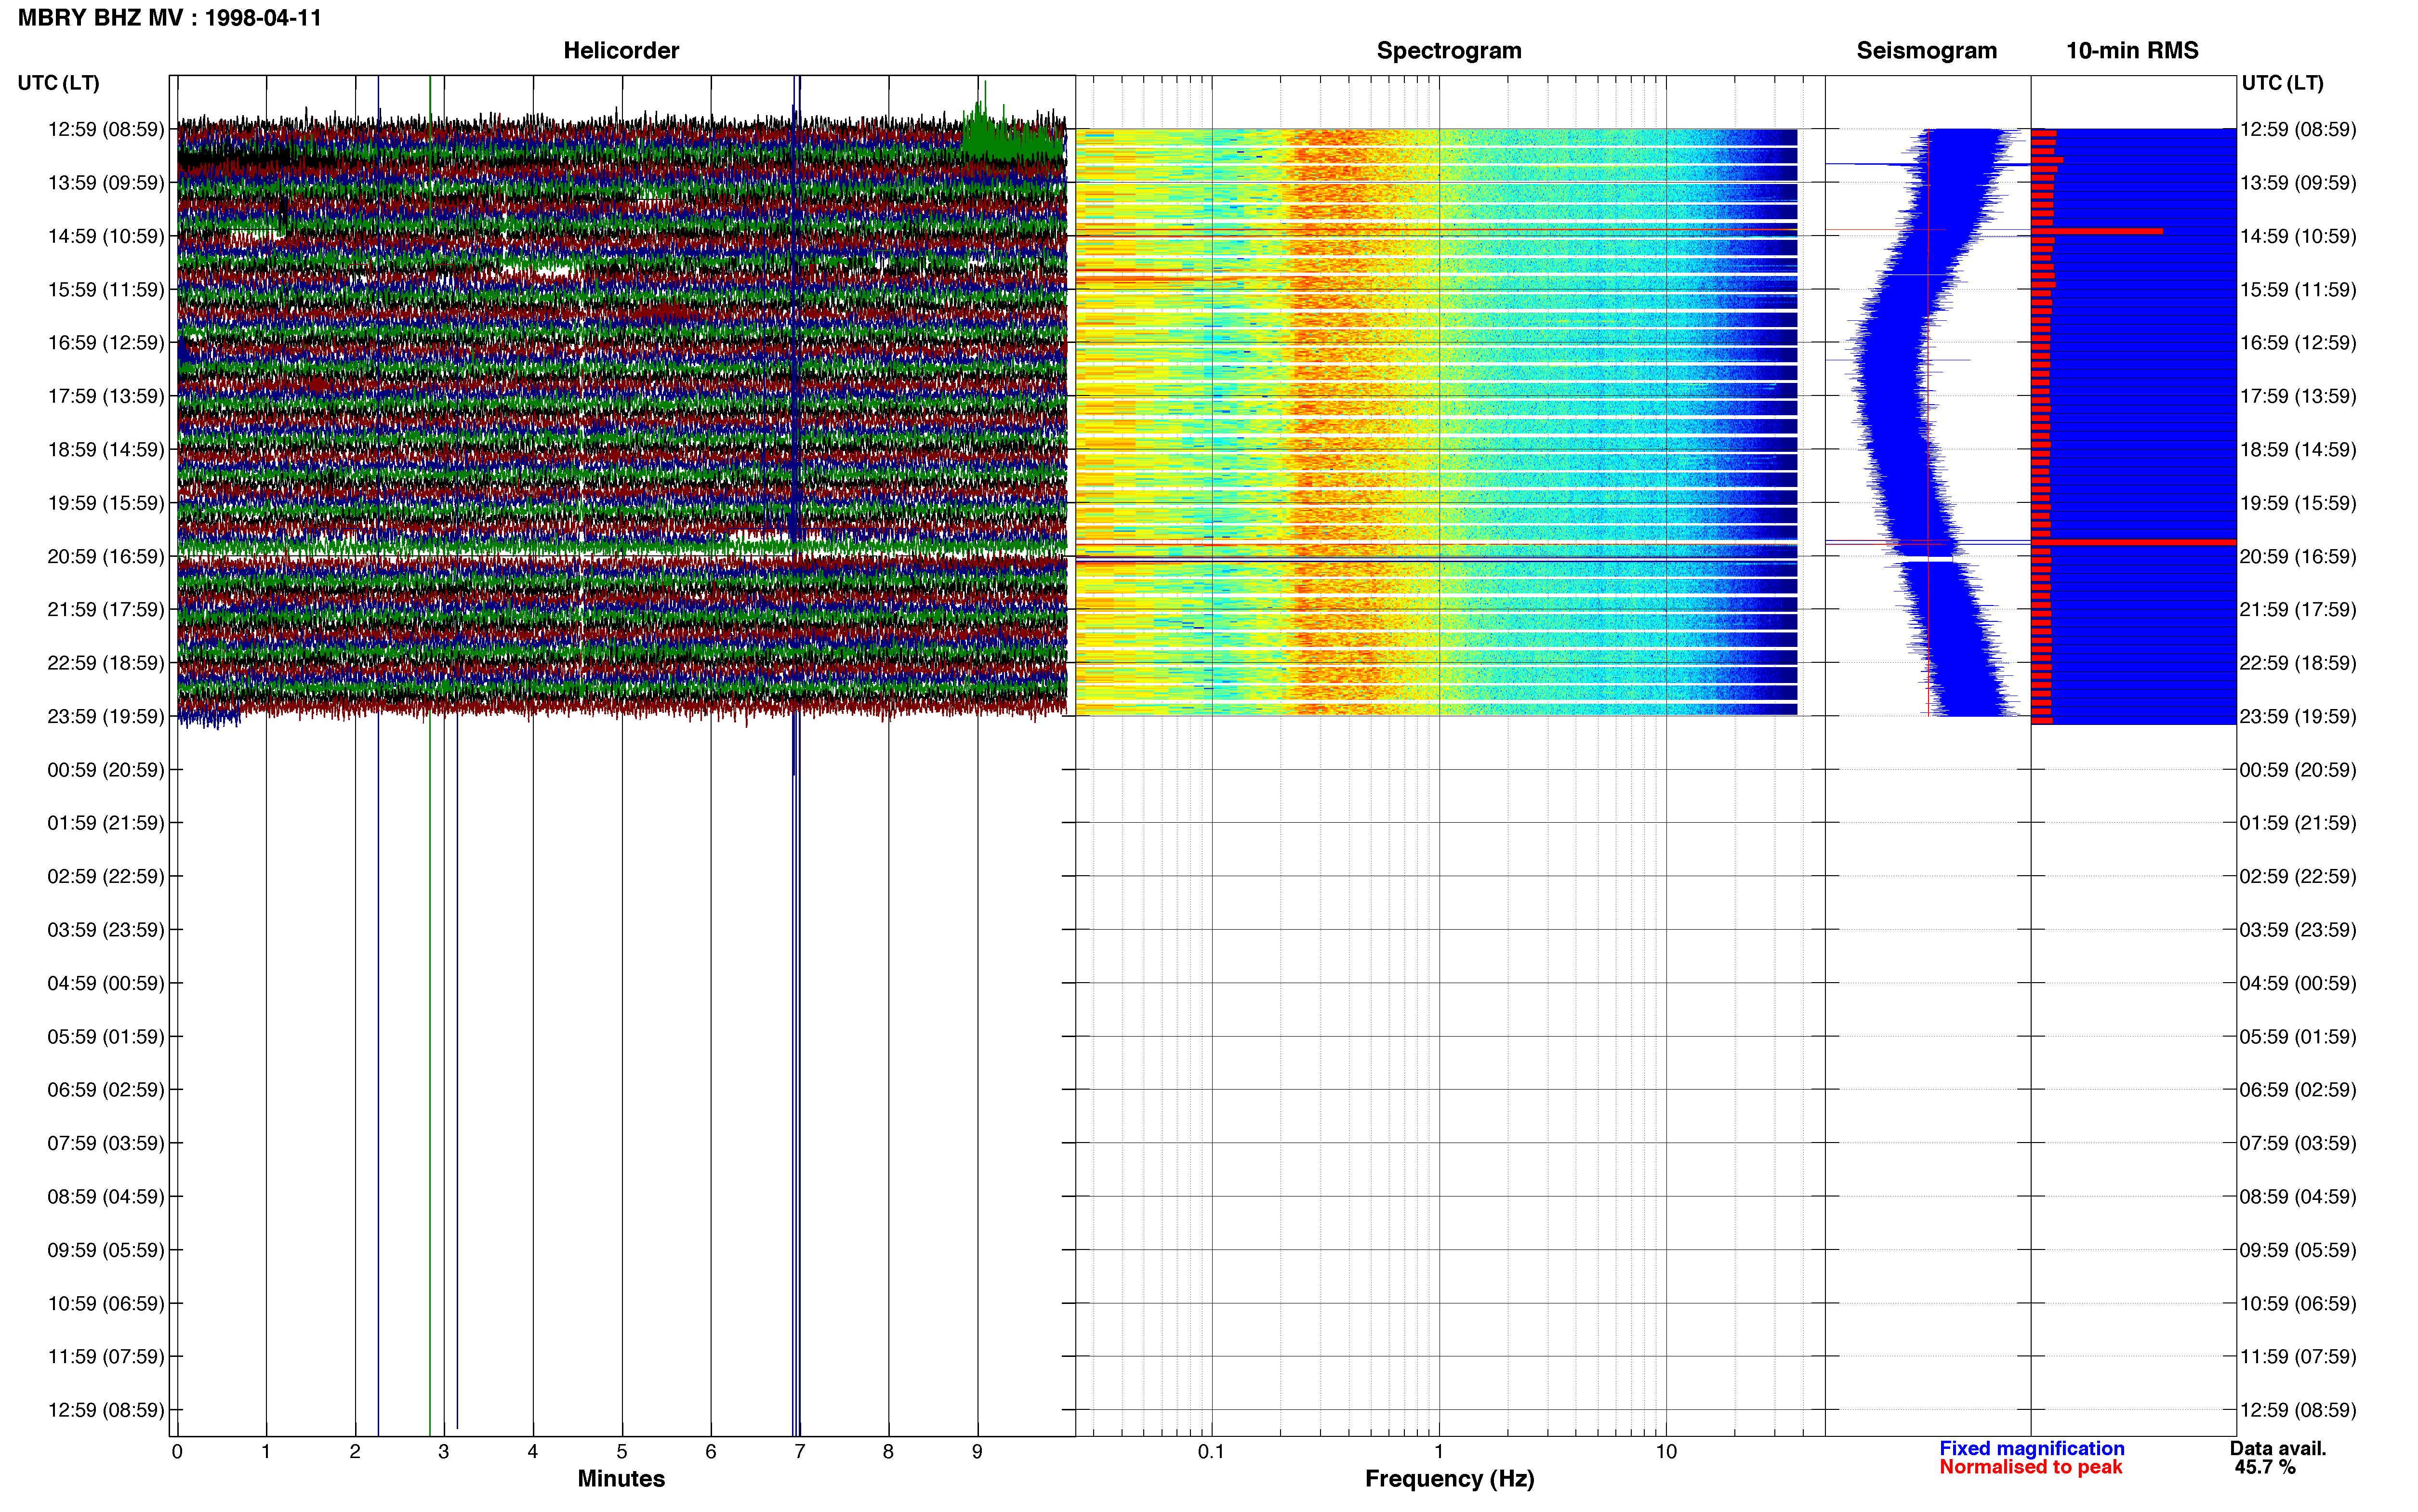Image resolution: width=2418 pixels, height=1512 pixels.
Task: Click 23:59 (19:59) on the right time axis
Action: click(x=2298, y=716)
